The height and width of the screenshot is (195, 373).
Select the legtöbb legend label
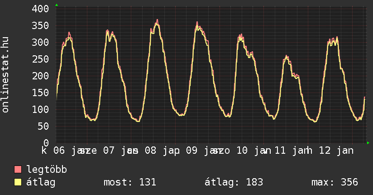click(47, 170)
